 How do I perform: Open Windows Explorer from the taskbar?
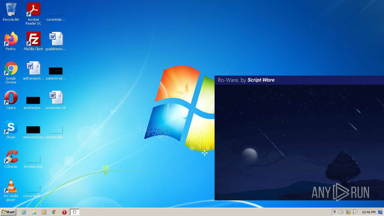[x=34, y=212]
